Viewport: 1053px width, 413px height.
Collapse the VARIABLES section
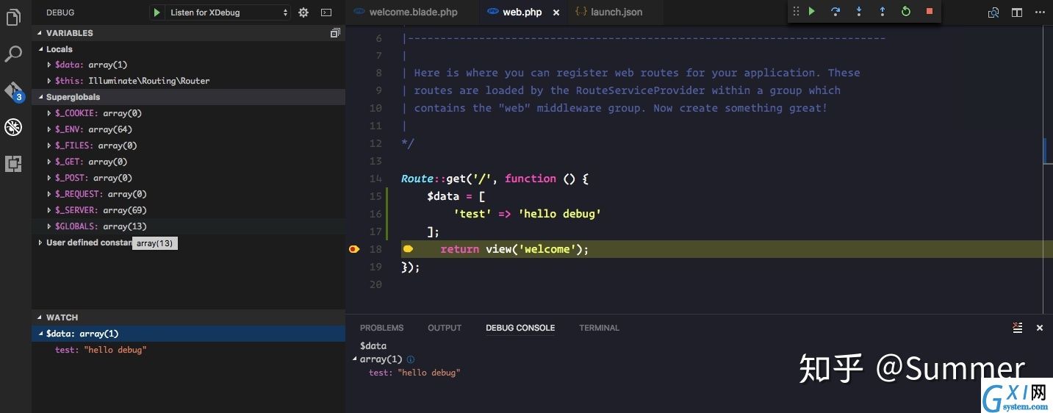(x=41, y=33)
